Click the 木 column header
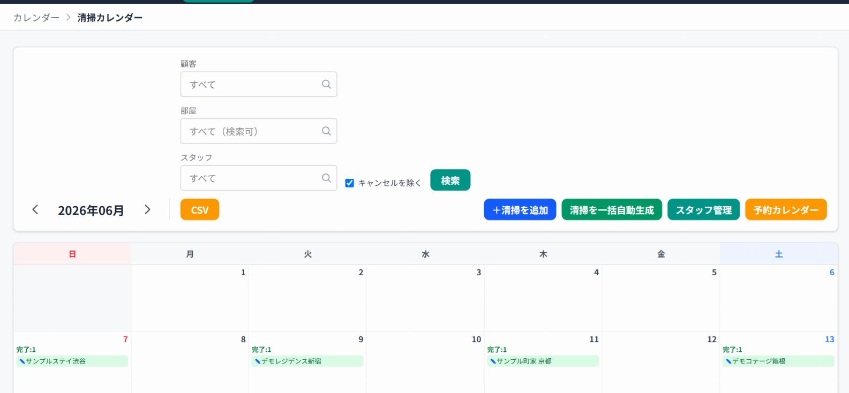 coord(543,254)
